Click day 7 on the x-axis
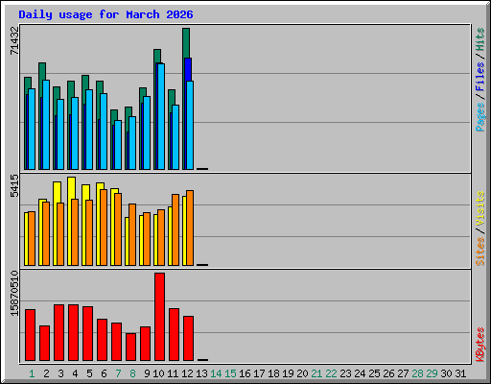 click(118, 373)
